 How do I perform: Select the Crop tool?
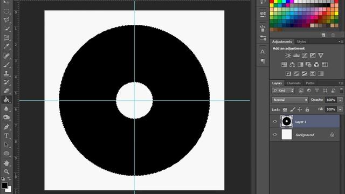6,38
